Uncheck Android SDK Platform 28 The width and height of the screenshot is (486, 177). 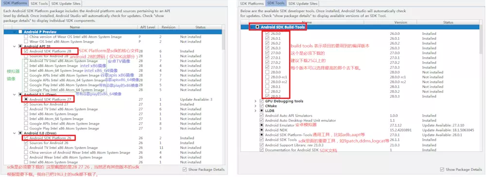click(26, 51)
